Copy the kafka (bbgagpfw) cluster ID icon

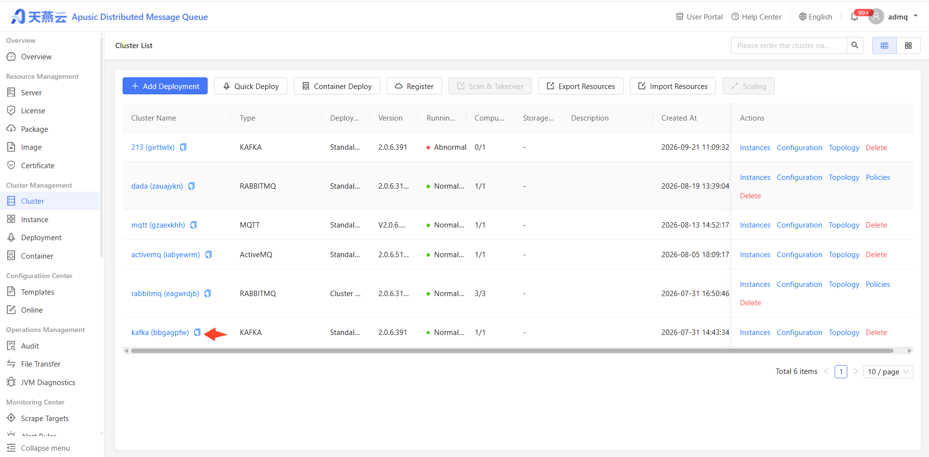coord(197,333)
